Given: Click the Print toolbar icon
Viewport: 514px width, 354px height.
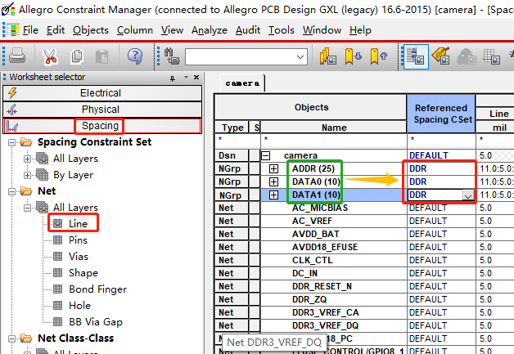Looking at the screenshot, I should 17,56.
